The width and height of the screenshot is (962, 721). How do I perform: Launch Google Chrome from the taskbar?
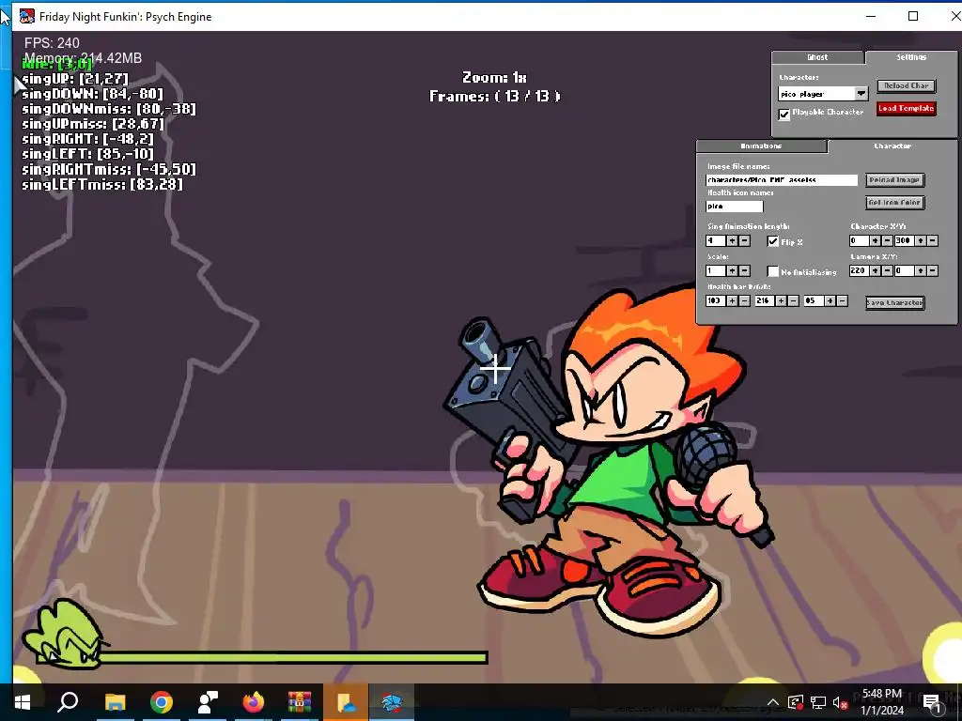[162, 702]
